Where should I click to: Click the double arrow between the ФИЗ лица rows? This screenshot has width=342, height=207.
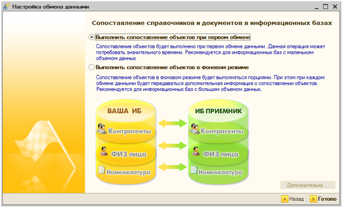coord(172,145)
